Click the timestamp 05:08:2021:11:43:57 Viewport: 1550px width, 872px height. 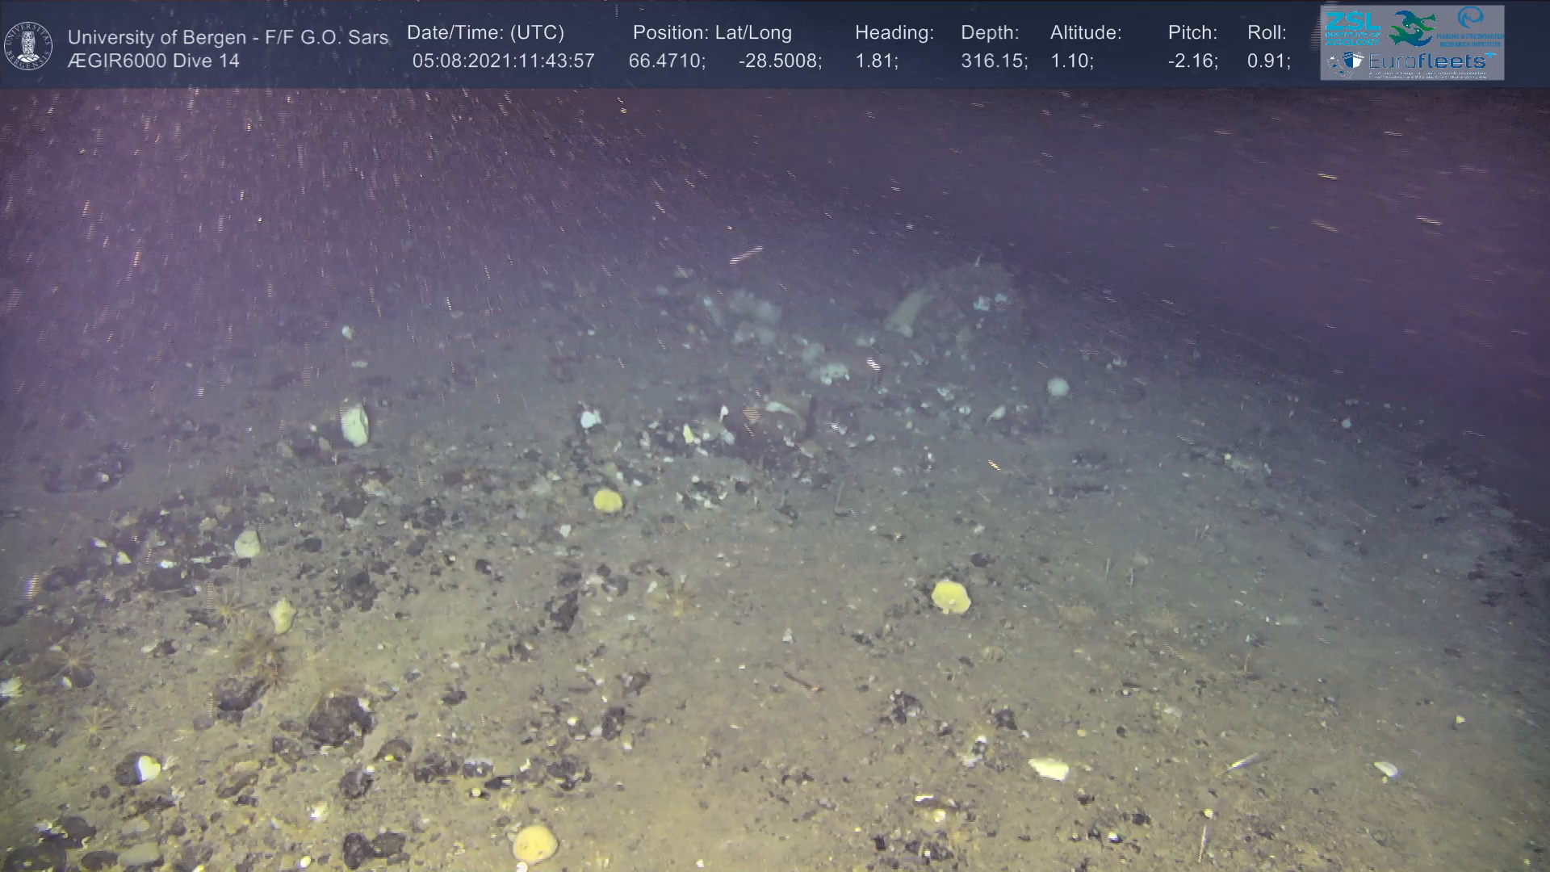point(503,61)
